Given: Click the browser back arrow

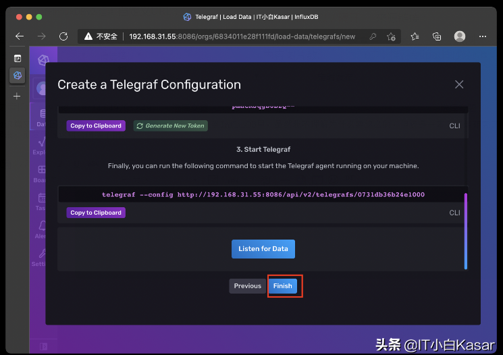Looking at the screenshot, I should click(20, 36).
